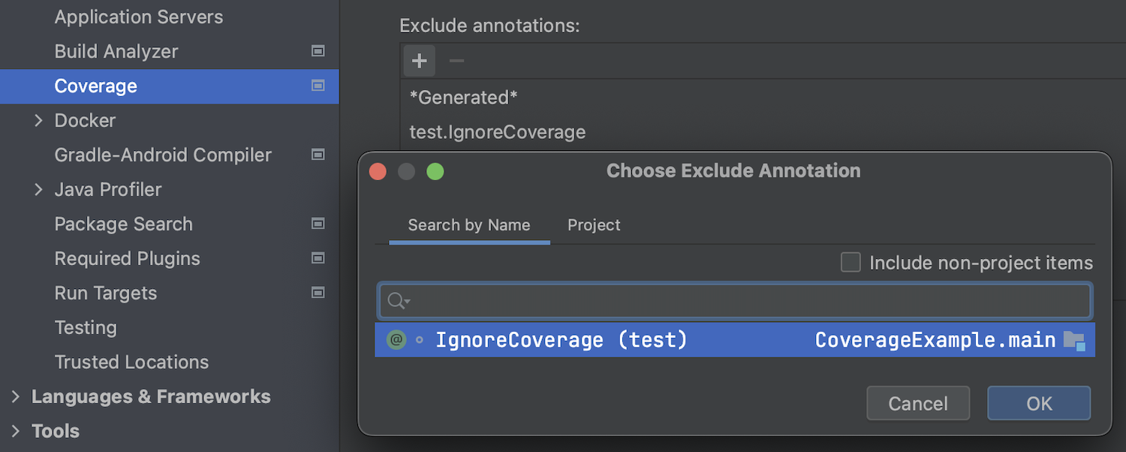Click the project-level icon beside Required Plugins
This screenshot has height=452, width=1126.
click(x=318, y=258)
